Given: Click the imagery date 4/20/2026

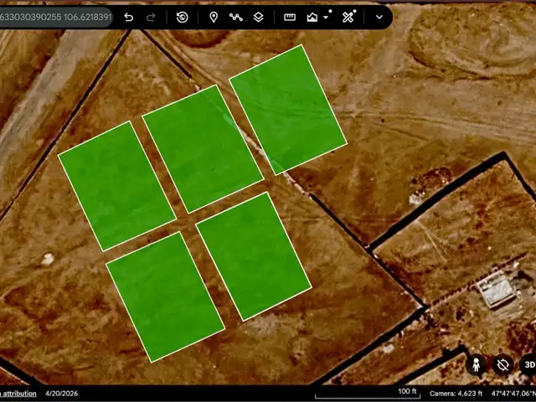Looking at the screenshot, I should (x=61, y=394).
